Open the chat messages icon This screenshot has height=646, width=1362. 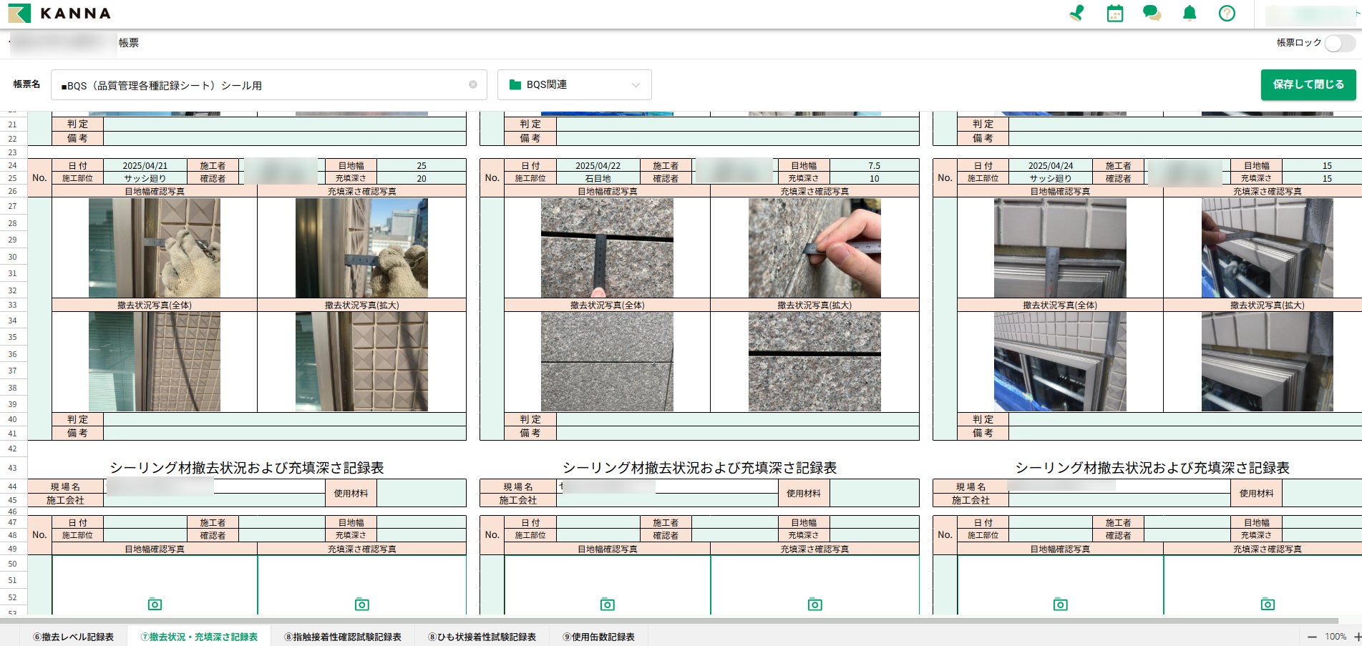[1152, 13]
